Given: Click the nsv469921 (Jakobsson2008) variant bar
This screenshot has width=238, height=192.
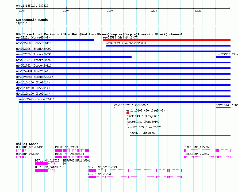Looking at the screenshot, I should point(168,46).
